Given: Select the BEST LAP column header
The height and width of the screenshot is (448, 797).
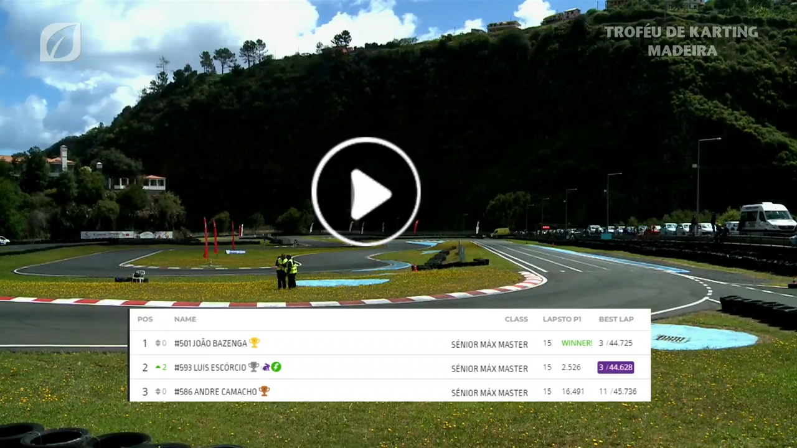Looking at the screenshot, I should (616, 319).
